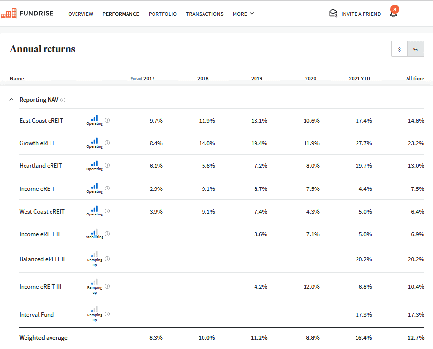Screen dimensions: 433x349
Task: Click the 2019 column header
Action: [256, 78]
